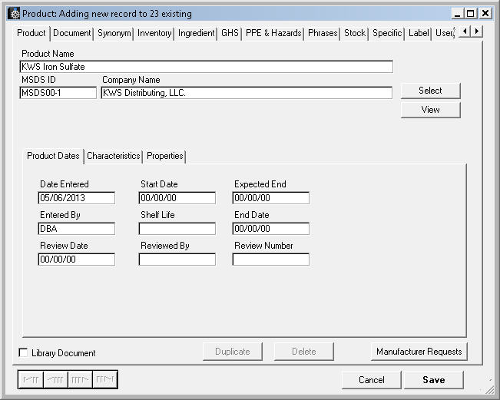The image size is (500, 400).
Task: Switch to the Document tab
Action: click(71, 33)
